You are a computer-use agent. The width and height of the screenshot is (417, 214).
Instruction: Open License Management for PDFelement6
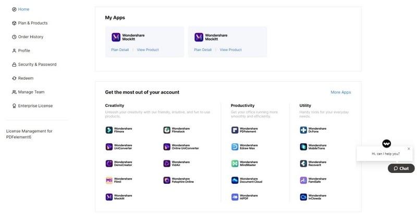tap(29, 134)
